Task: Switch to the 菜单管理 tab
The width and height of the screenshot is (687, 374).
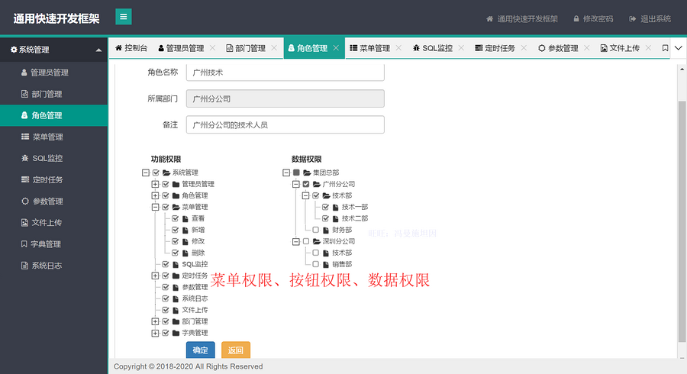Action: pos(369,48)
